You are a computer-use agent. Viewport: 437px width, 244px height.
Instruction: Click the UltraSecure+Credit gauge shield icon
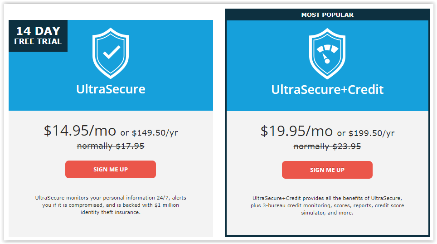327,54
